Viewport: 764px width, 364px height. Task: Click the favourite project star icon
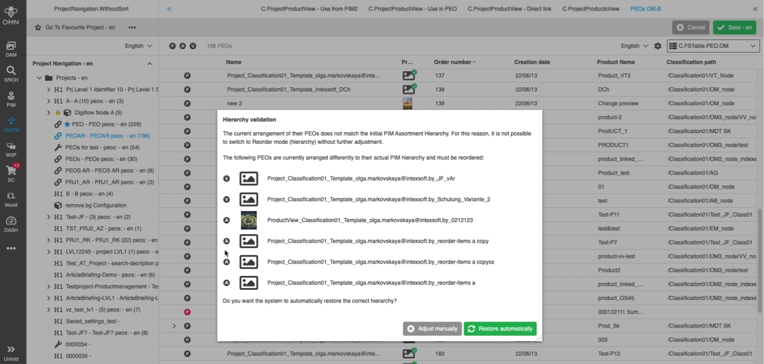pyautogui.click(x=38, y=28)
